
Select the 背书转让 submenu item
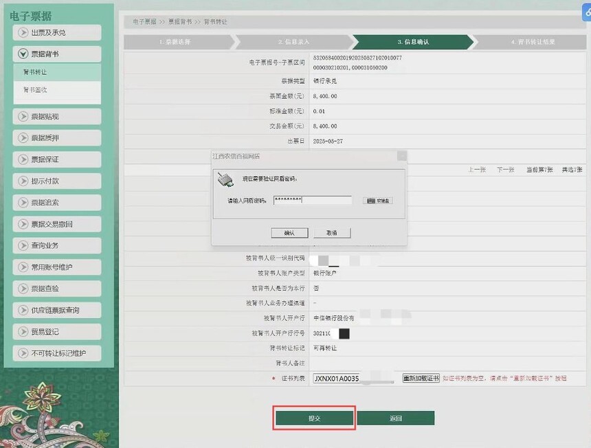[57, 72]
